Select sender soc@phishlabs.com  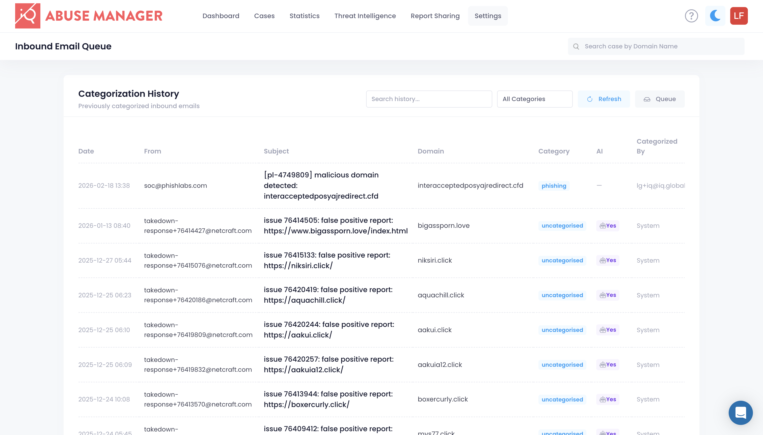tap(176, 185)
